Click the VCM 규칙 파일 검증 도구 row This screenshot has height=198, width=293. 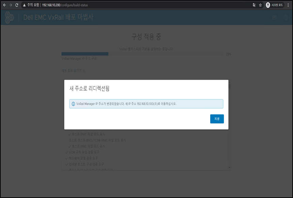82,152
